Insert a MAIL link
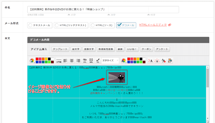Image resolution: width=215 pixels, height=123 pixels. (x=91, y=61)
